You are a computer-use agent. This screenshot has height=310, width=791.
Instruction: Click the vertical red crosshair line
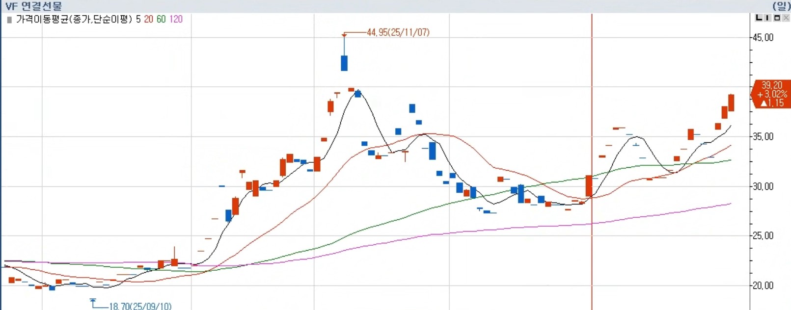tap(592, 162)
